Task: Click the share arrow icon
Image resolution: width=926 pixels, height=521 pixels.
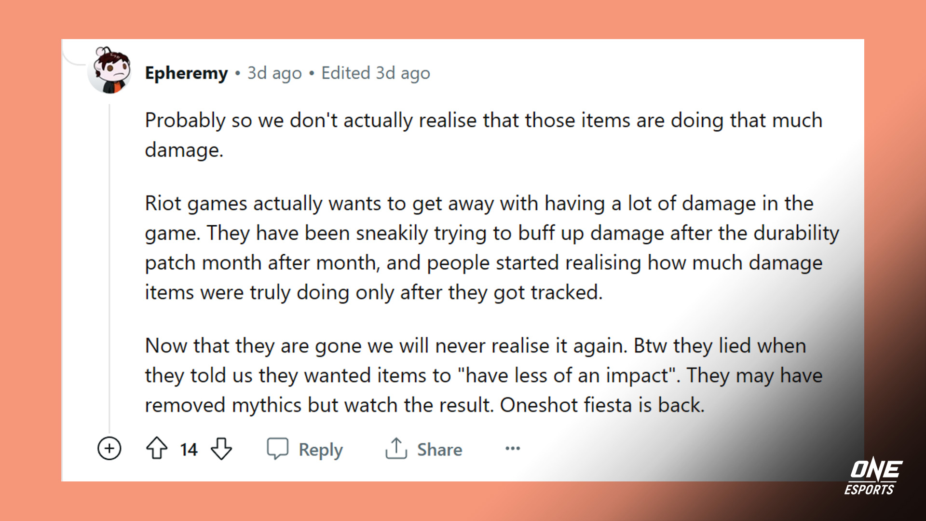Action: point(396,448)
